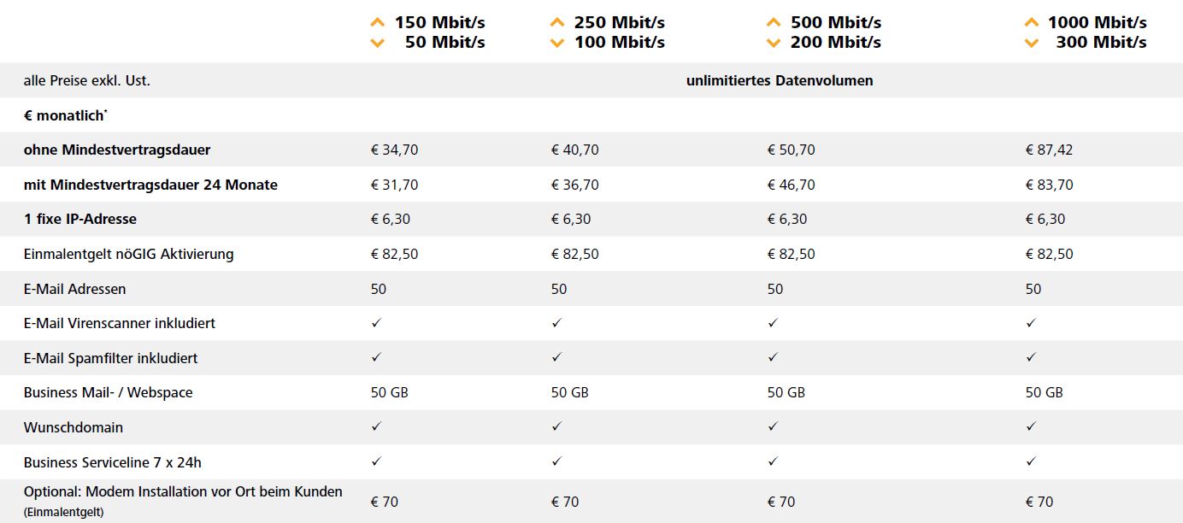Image resolution: width=1183 pixels, height=523 pixels.
Task: Click the € 83,70 price in the 1000 Mbit/s column
Action: 1049,185
